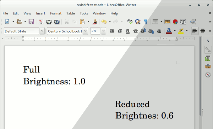Toggle Italic formatting

pyautogui.click(x=120, y=31)
